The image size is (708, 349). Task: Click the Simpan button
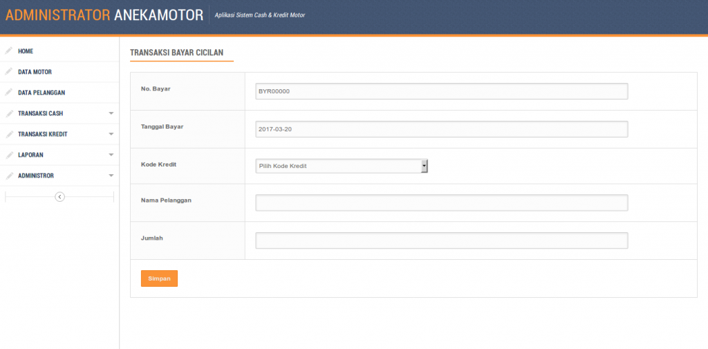160,279
